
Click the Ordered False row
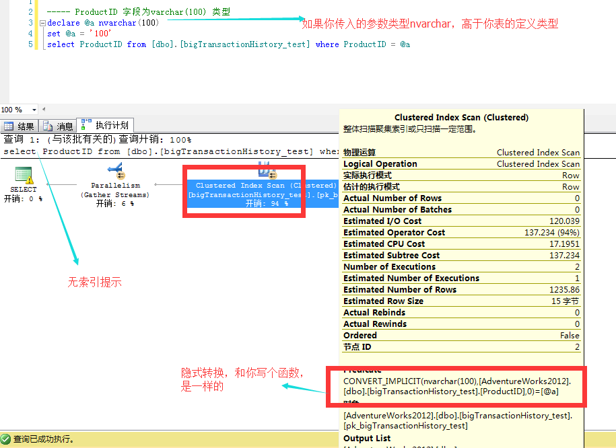coord(461,335)
